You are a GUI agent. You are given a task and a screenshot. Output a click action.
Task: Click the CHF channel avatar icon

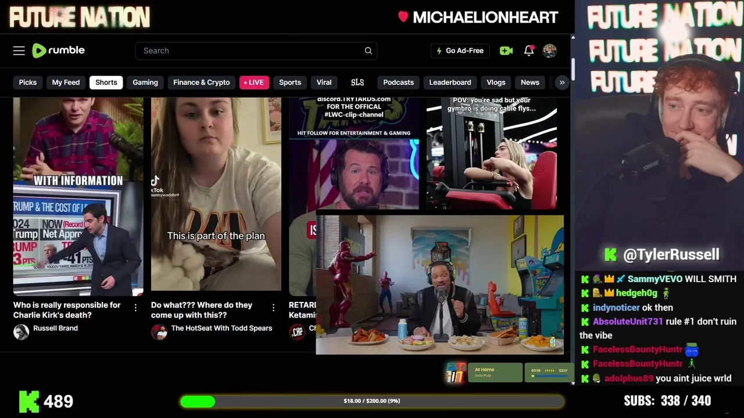pos(297,331)
